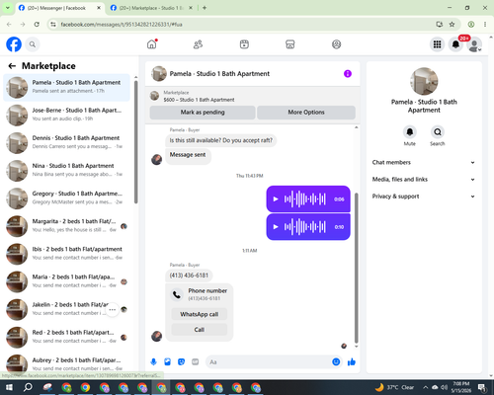Attach a photo file icon
The image size is (494, 395).
coord(167,362)
